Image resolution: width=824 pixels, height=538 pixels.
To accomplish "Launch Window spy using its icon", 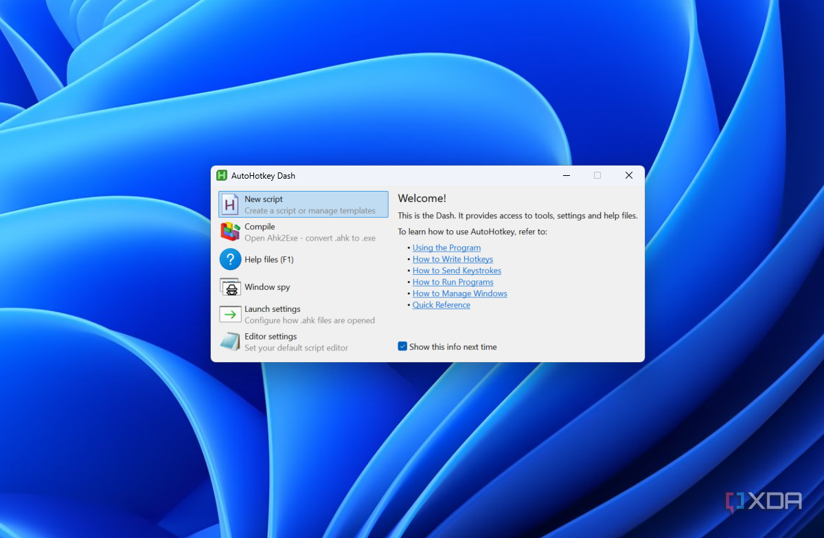I will pyautogui.click(x=230, y=287).
